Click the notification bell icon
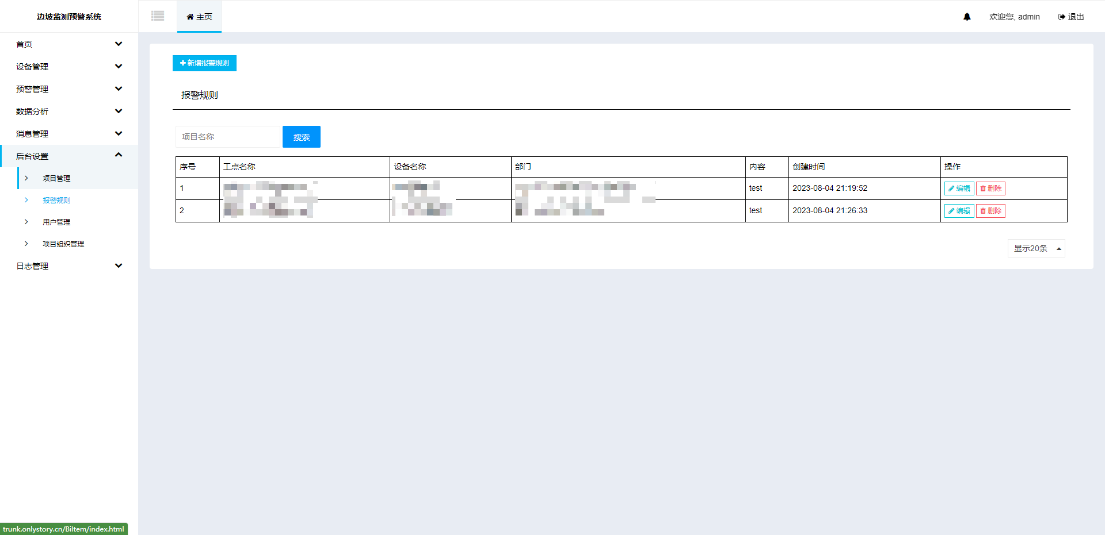Viewport: 1105px width, 535px height. coord(967,17)
